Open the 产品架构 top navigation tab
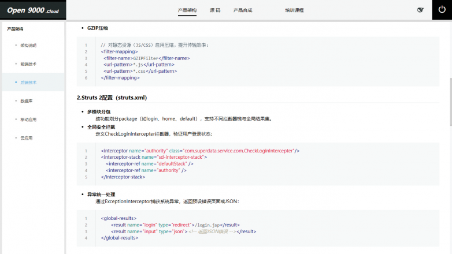This screenshot has height=254, width=452. pos(187,10)
